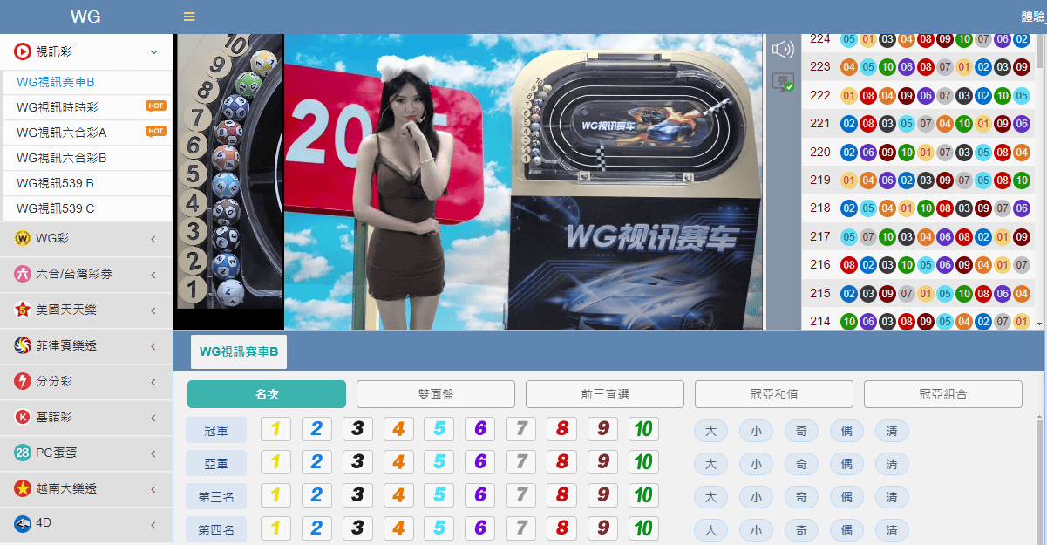
Task: Click the 分分彩 lightning icon
Action: tap(23, 382)
